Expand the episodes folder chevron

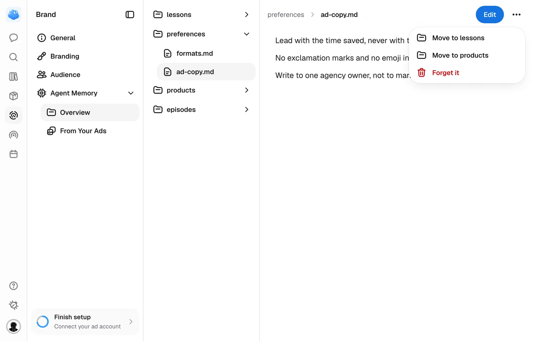click(x=247, y=110)
